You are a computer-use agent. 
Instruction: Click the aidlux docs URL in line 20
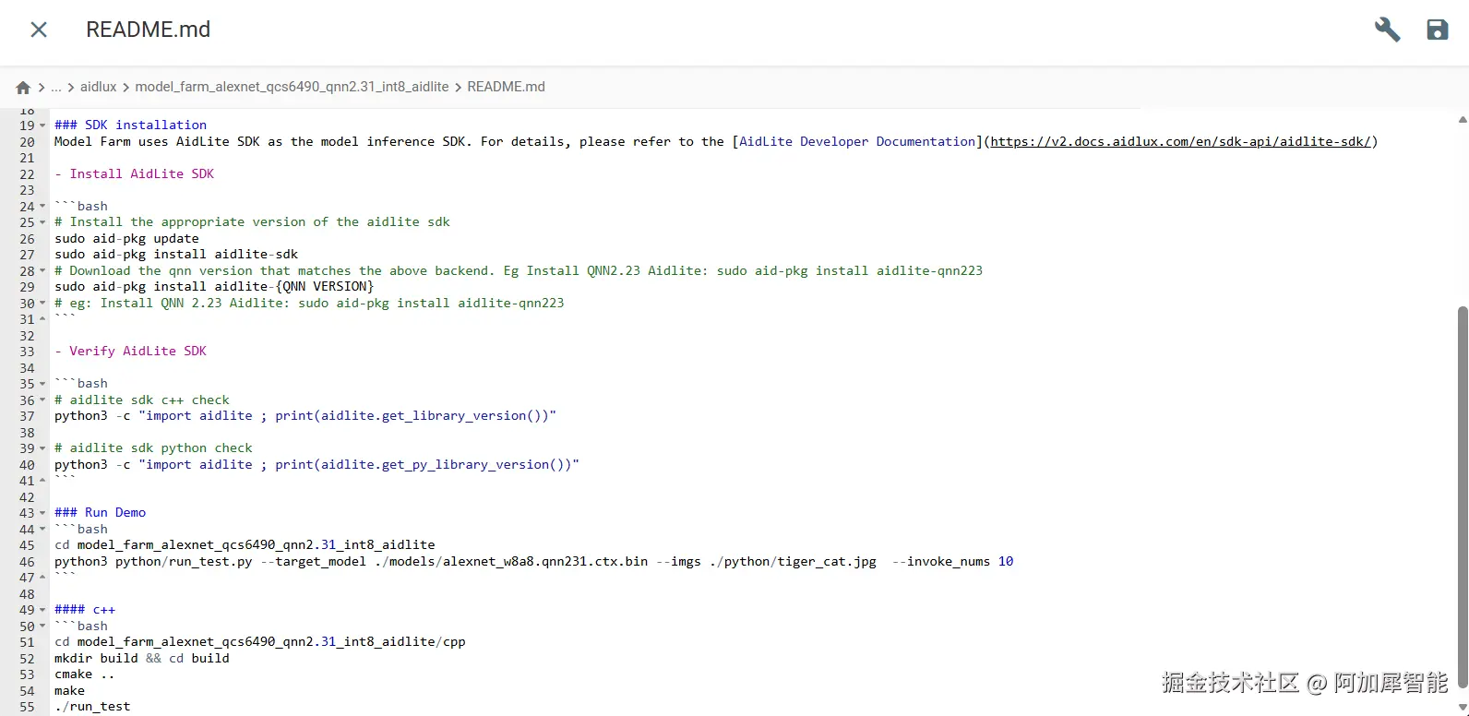tap(1180, 141)
